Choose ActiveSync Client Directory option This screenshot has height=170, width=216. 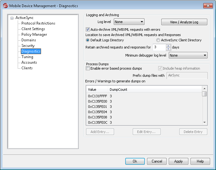point(158,40)
